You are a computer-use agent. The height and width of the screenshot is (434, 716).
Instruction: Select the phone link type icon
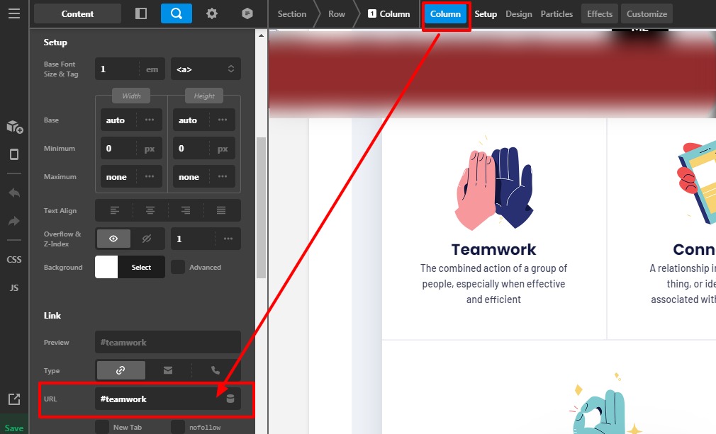tap(216, 370)
